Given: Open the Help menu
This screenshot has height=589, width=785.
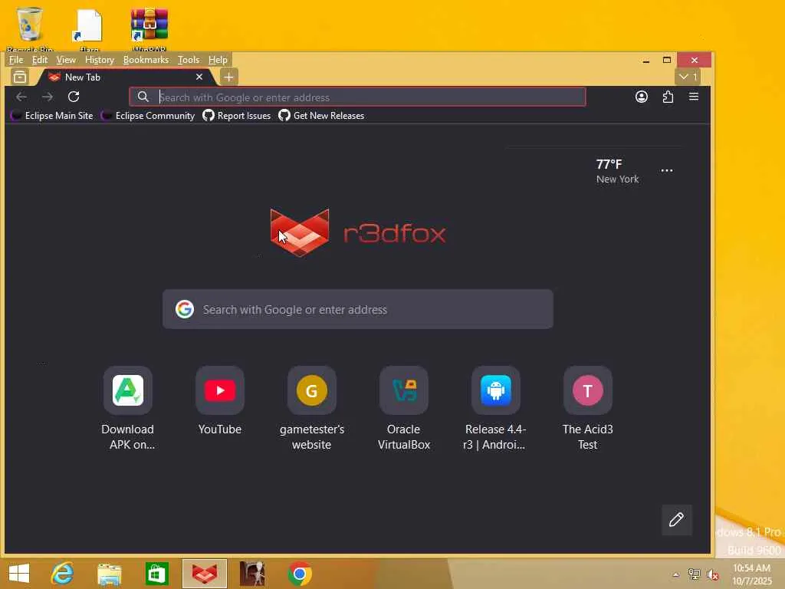Looking at the screenshot, I should (x=218, y=60).
